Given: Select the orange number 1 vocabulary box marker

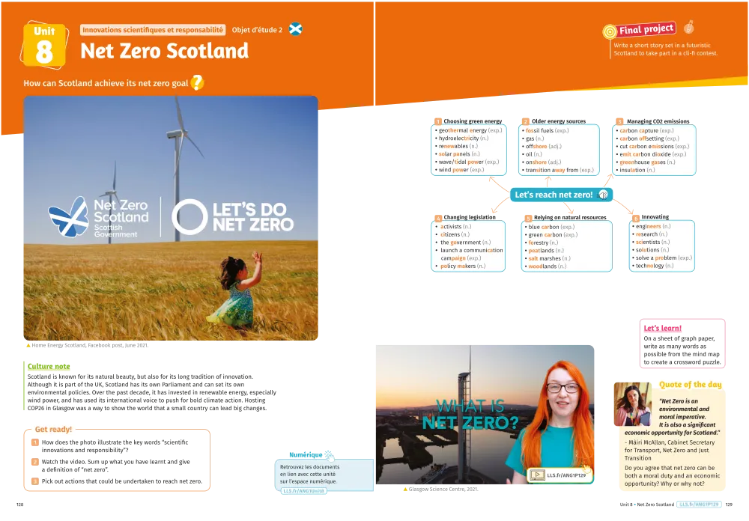Looking at the screenshot, I should click(x=438, y=121).
